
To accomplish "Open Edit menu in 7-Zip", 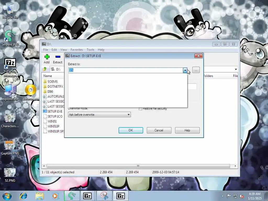I will click(54, 49).
